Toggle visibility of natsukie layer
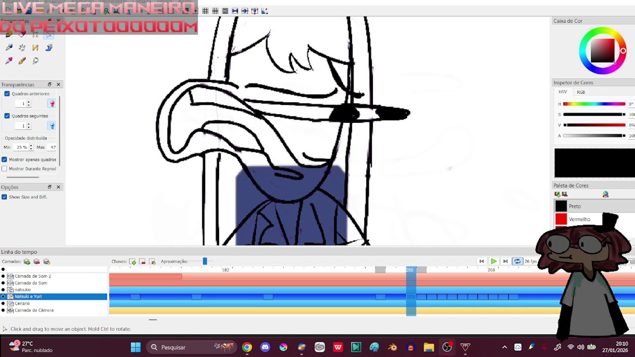 3,290
